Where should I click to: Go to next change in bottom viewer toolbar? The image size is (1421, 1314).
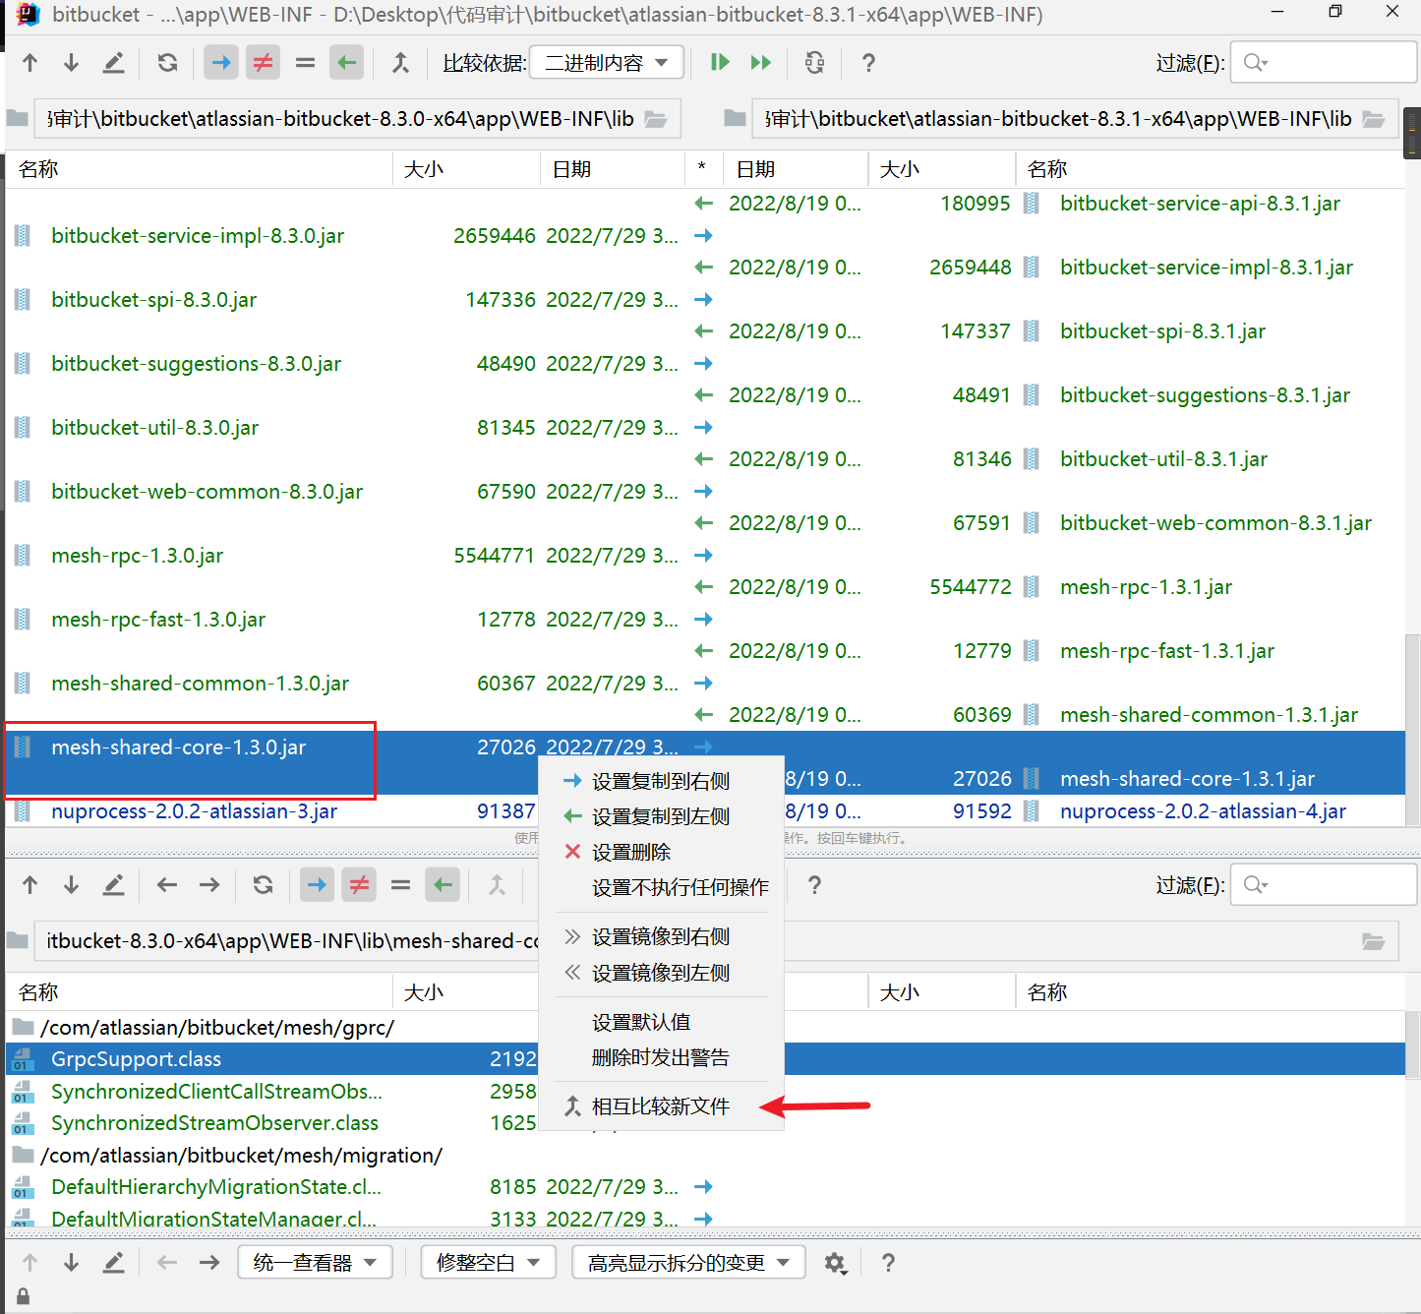point(71,1262)
